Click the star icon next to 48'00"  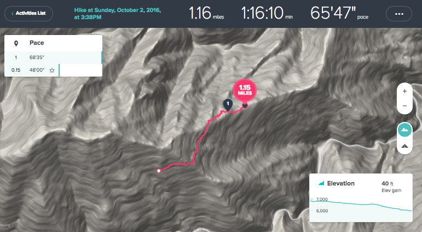click(x=52, y=70)
